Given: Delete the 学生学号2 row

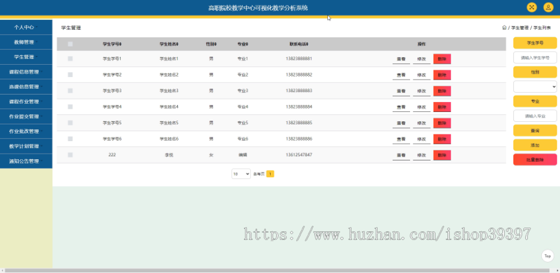Looking at the screenshot, I should click(442, 75).
